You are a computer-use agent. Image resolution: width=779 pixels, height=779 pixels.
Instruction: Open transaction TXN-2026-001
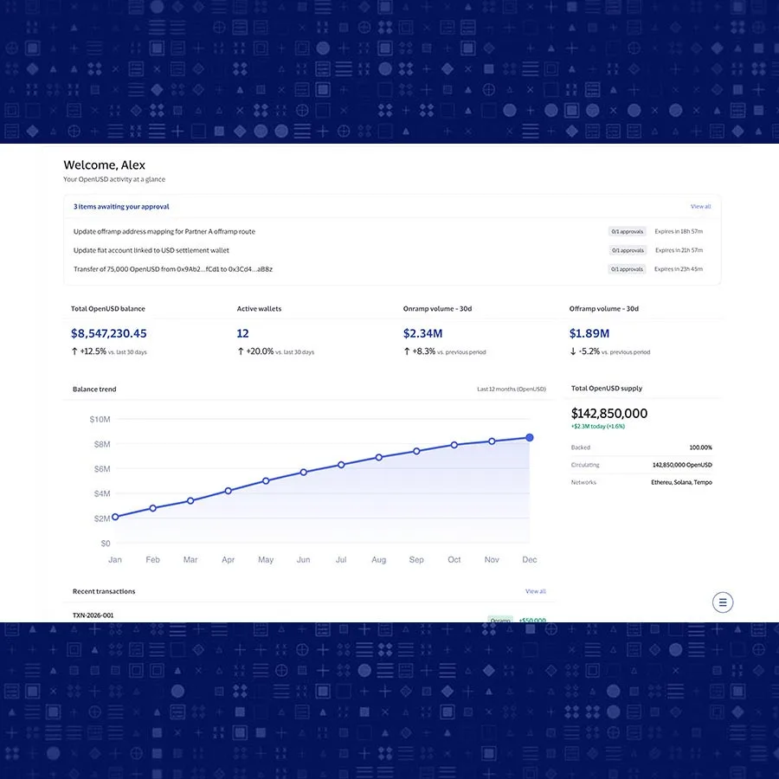tap(93, 615)
